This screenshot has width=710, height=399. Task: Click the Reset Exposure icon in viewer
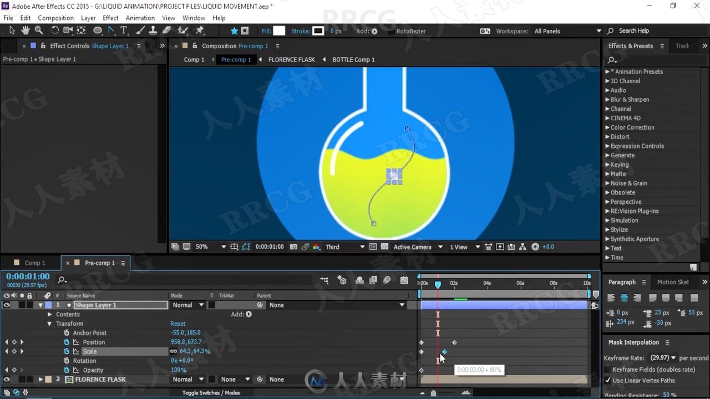535,247
